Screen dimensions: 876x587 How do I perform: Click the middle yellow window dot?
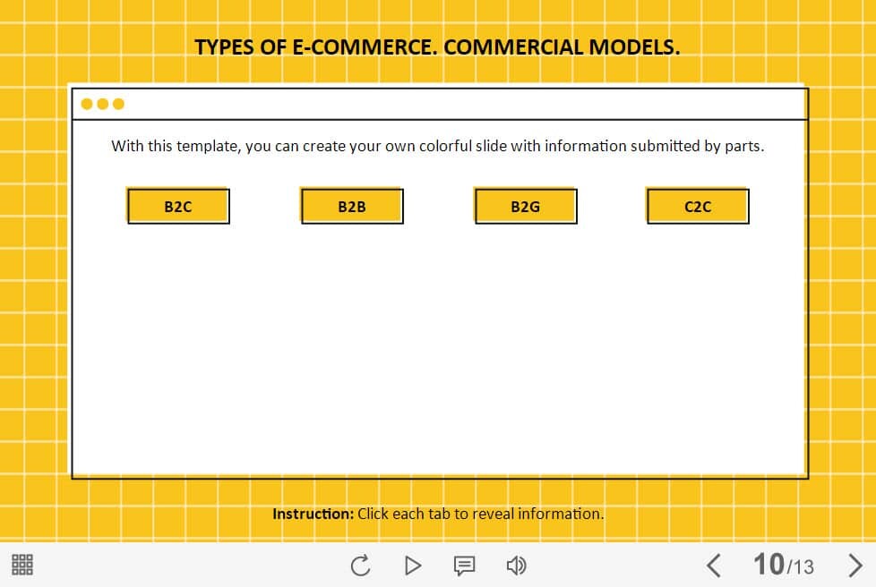(x=102, y=104)
